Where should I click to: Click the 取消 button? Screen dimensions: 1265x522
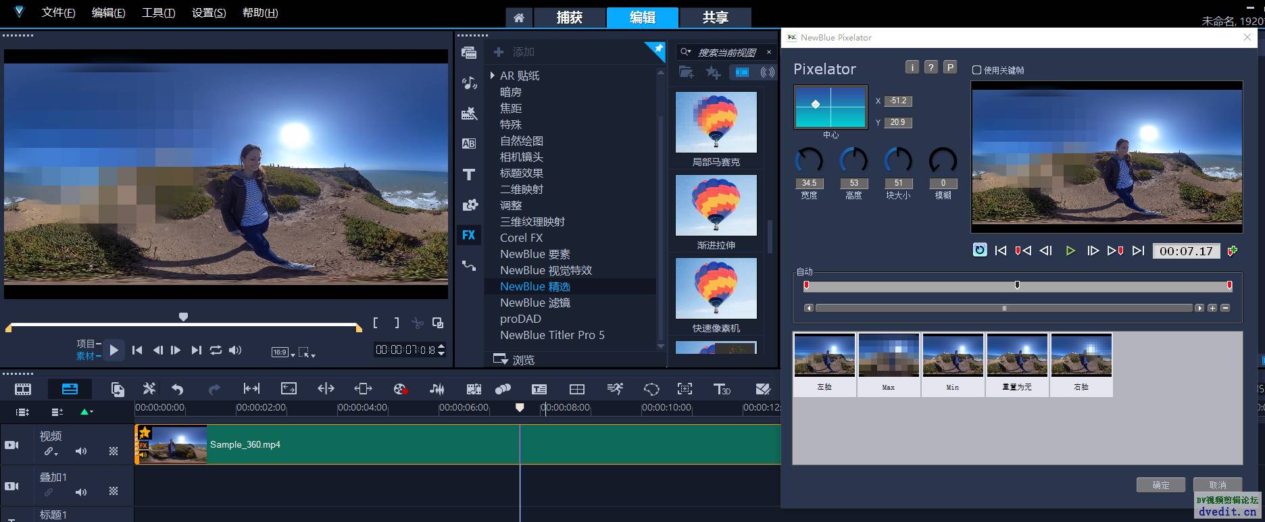(1217, 485)
